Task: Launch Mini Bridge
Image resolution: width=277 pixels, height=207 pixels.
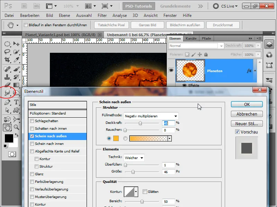Action: coord(37,6)
